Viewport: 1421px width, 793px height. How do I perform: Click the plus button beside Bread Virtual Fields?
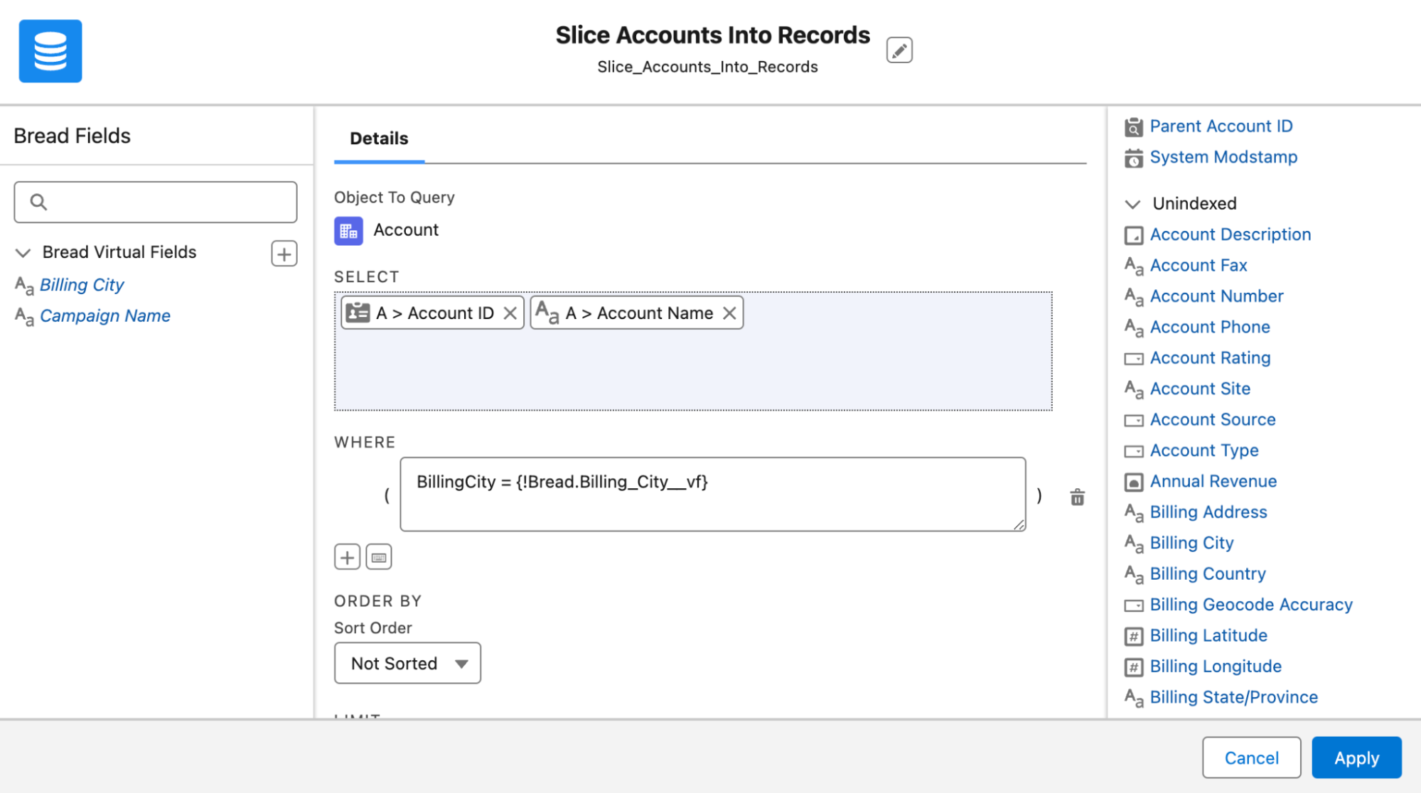tap(283, 253)
